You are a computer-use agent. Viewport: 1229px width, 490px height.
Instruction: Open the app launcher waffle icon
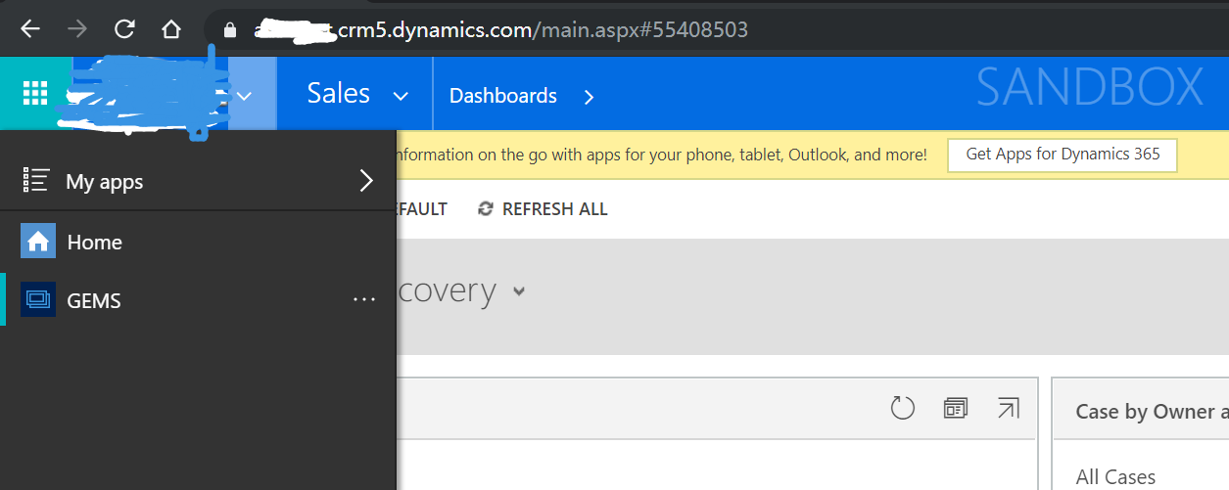35,94
